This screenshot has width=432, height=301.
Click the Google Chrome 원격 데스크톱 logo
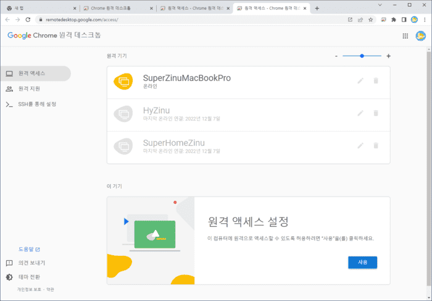pyautogui.click(x=54, y=35)
